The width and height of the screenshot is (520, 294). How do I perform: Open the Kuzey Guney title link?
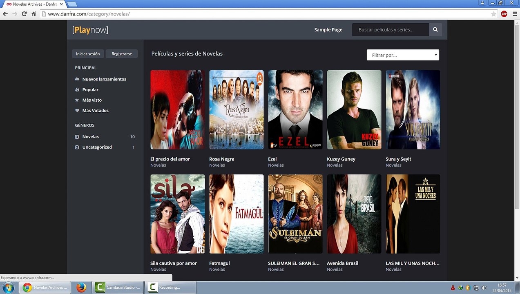click(341, 159)
